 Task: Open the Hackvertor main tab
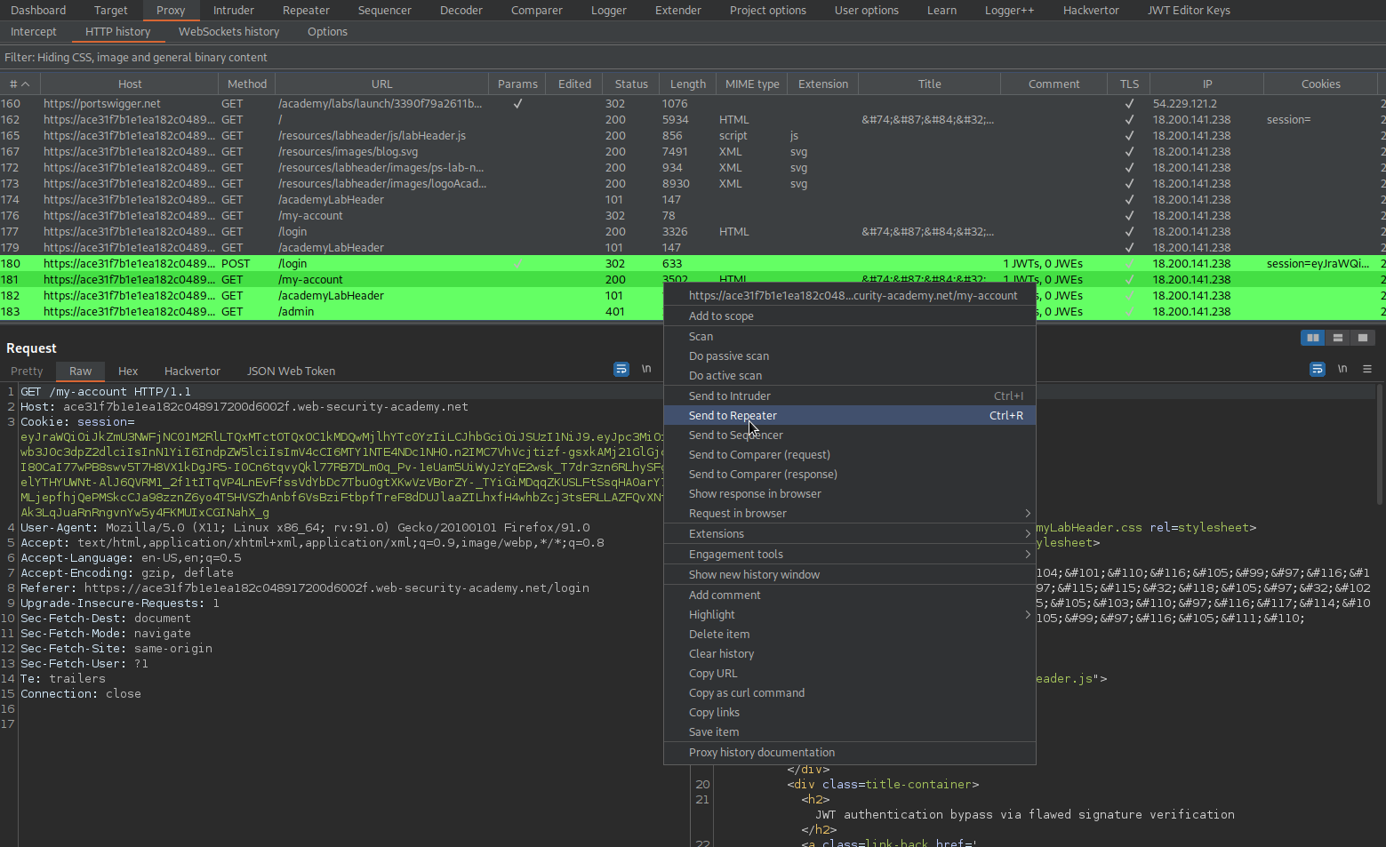click(x=1091, y=11)
